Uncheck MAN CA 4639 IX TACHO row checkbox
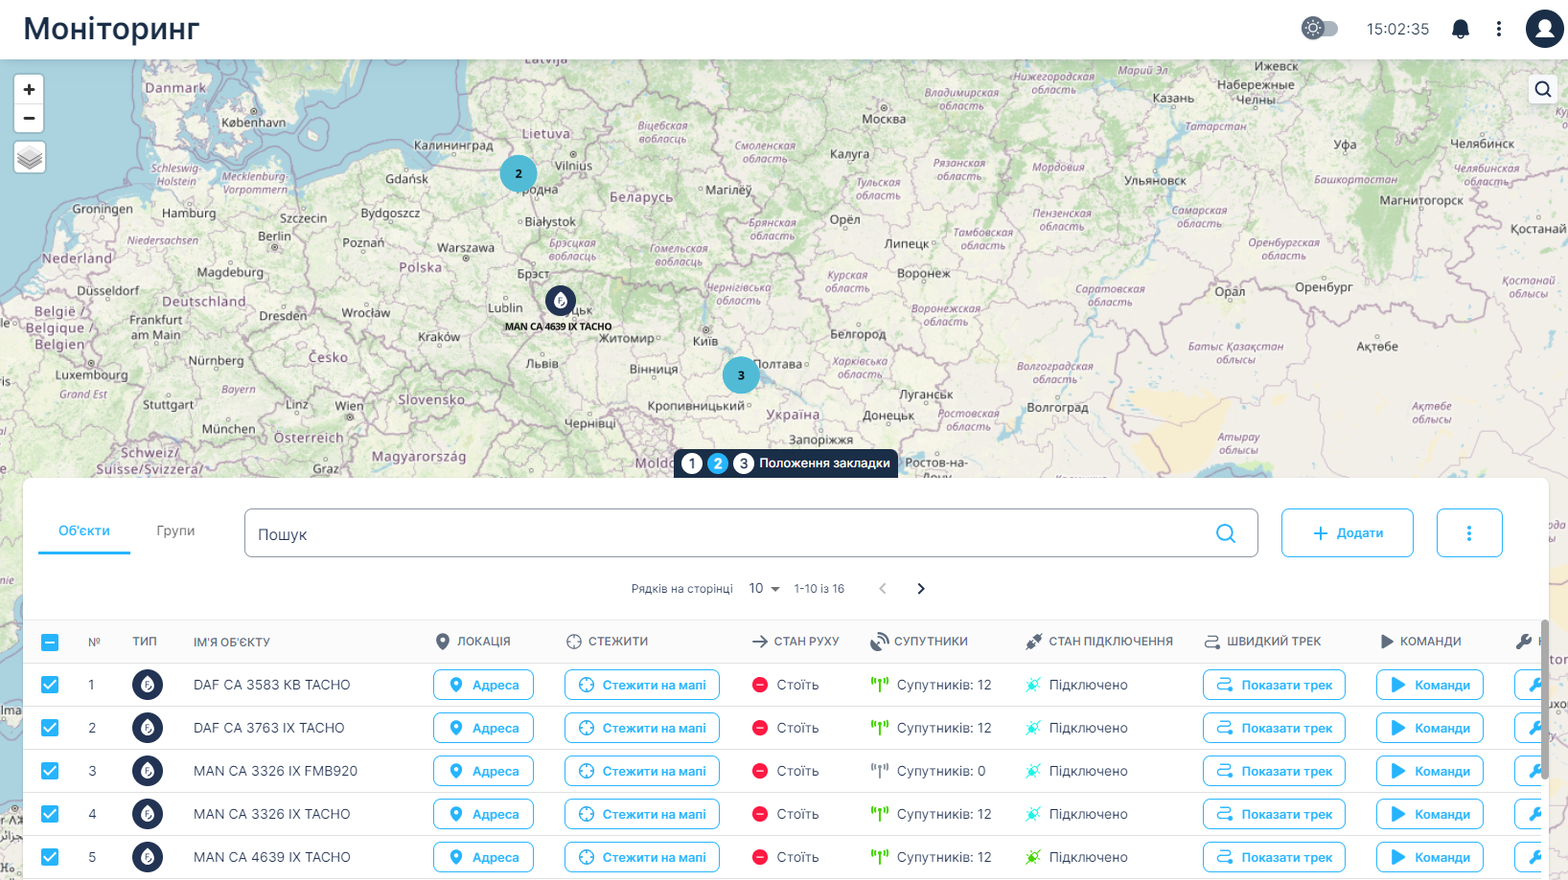Image resolution: width=1568 pixels, height=880 pixels. pos(50,857)
